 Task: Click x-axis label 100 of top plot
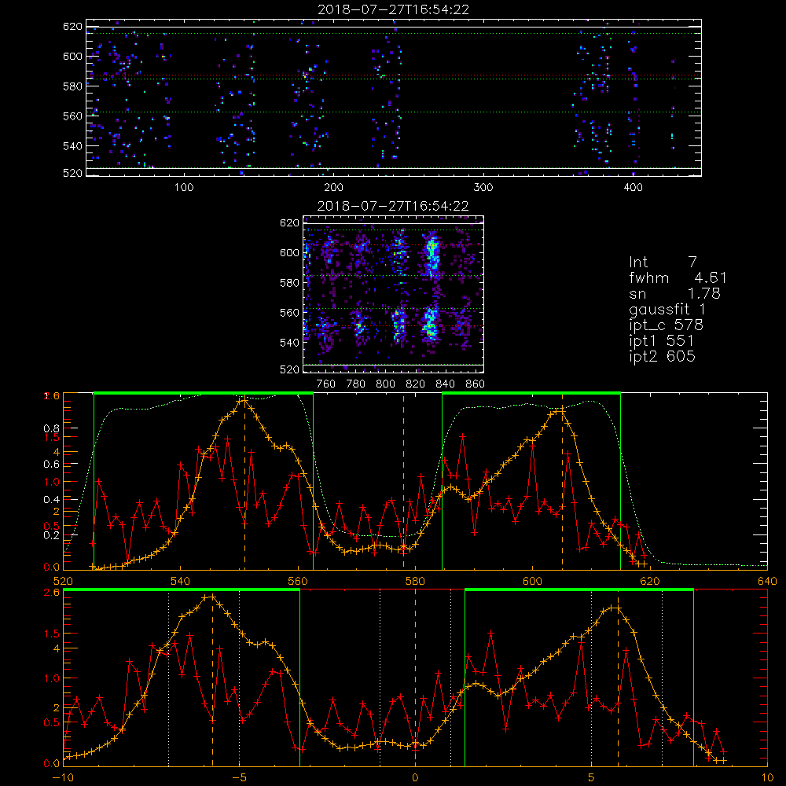point(184,188)
